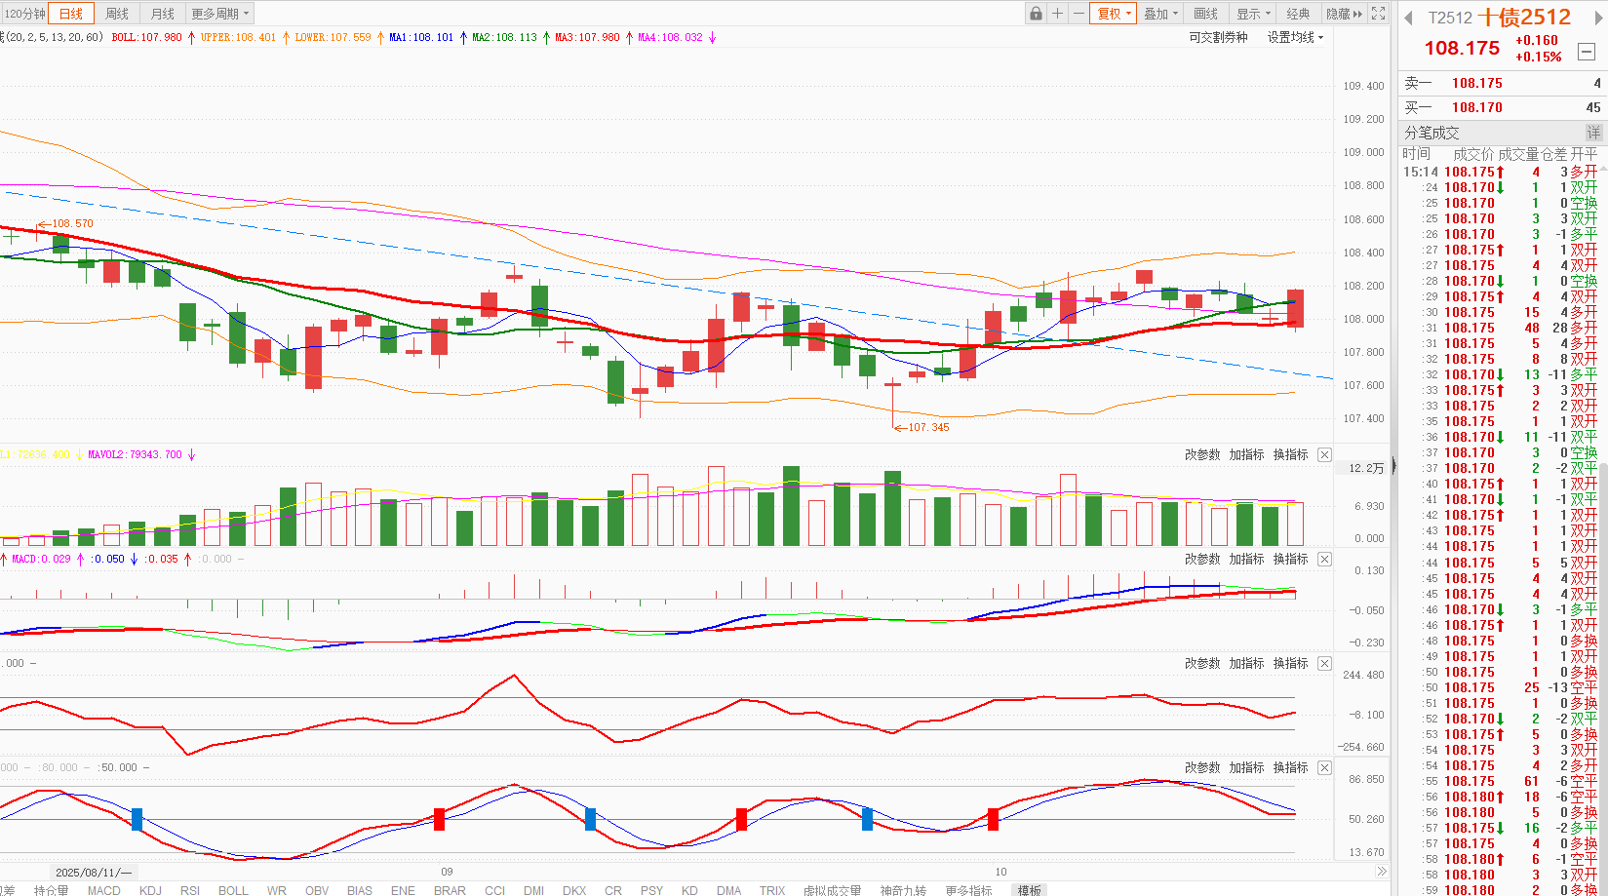Select the DMI indicator tab
The width and height of the screenshot is (1608, 896).
pyautogui.click(x=533, y=890)
